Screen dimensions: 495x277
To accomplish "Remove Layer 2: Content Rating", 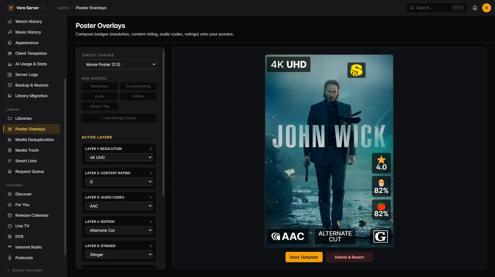I will point(151,173).
